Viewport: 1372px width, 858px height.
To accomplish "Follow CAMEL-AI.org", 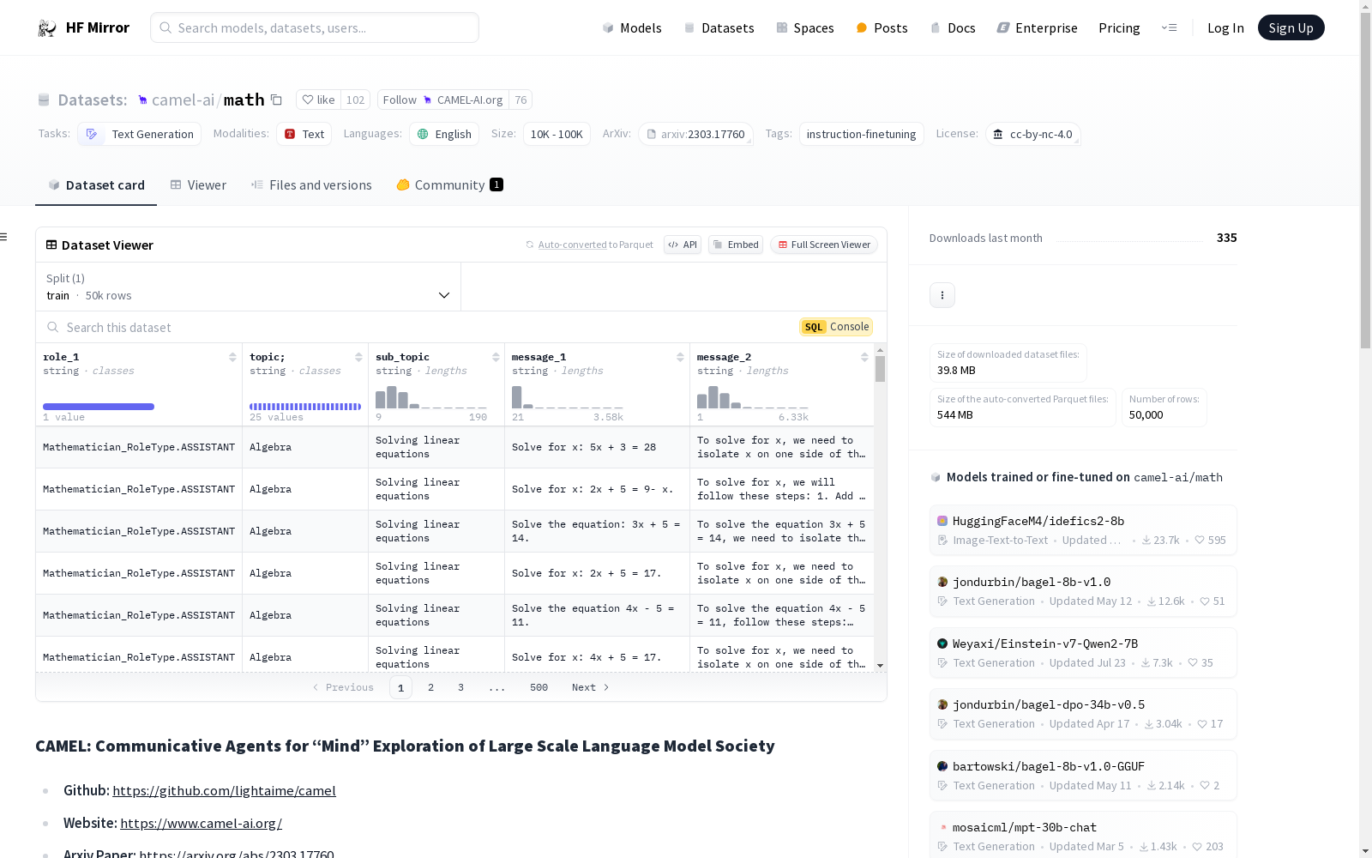I will (443, 100).
